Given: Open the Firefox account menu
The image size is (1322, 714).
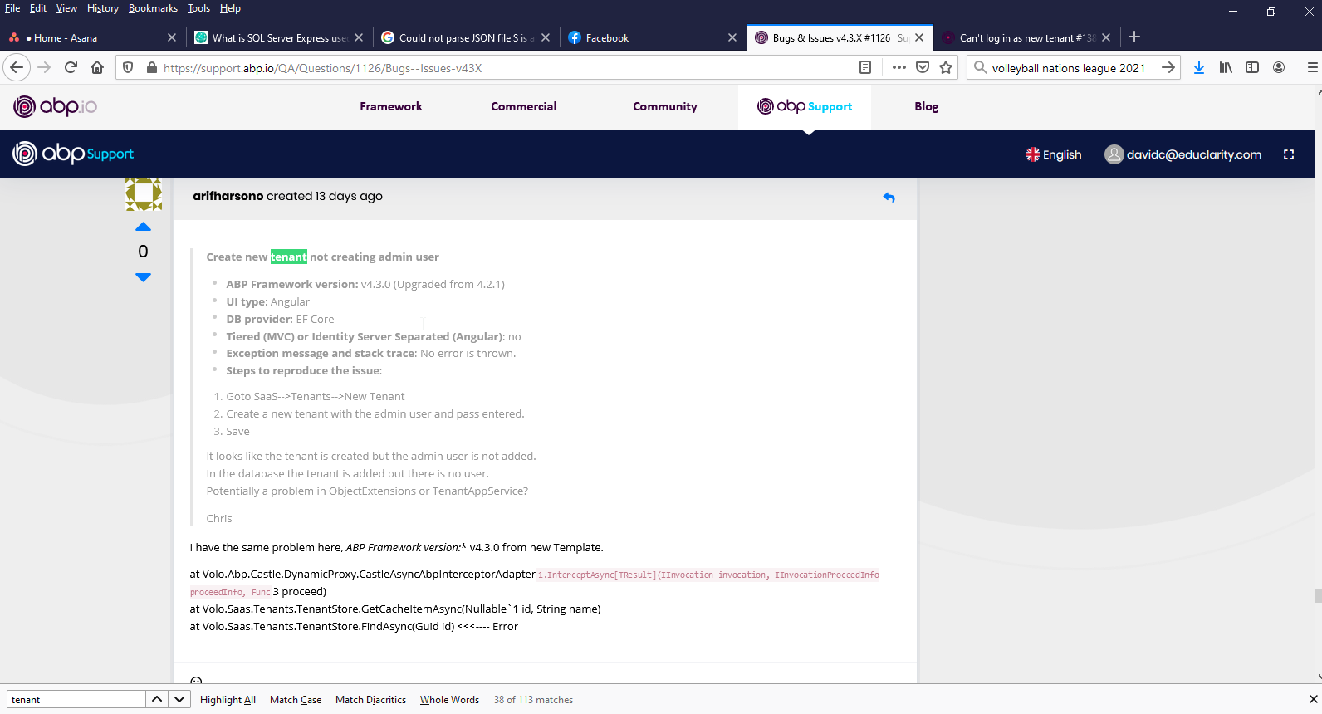Looking at the screenshot, I should coord(1279,67).
